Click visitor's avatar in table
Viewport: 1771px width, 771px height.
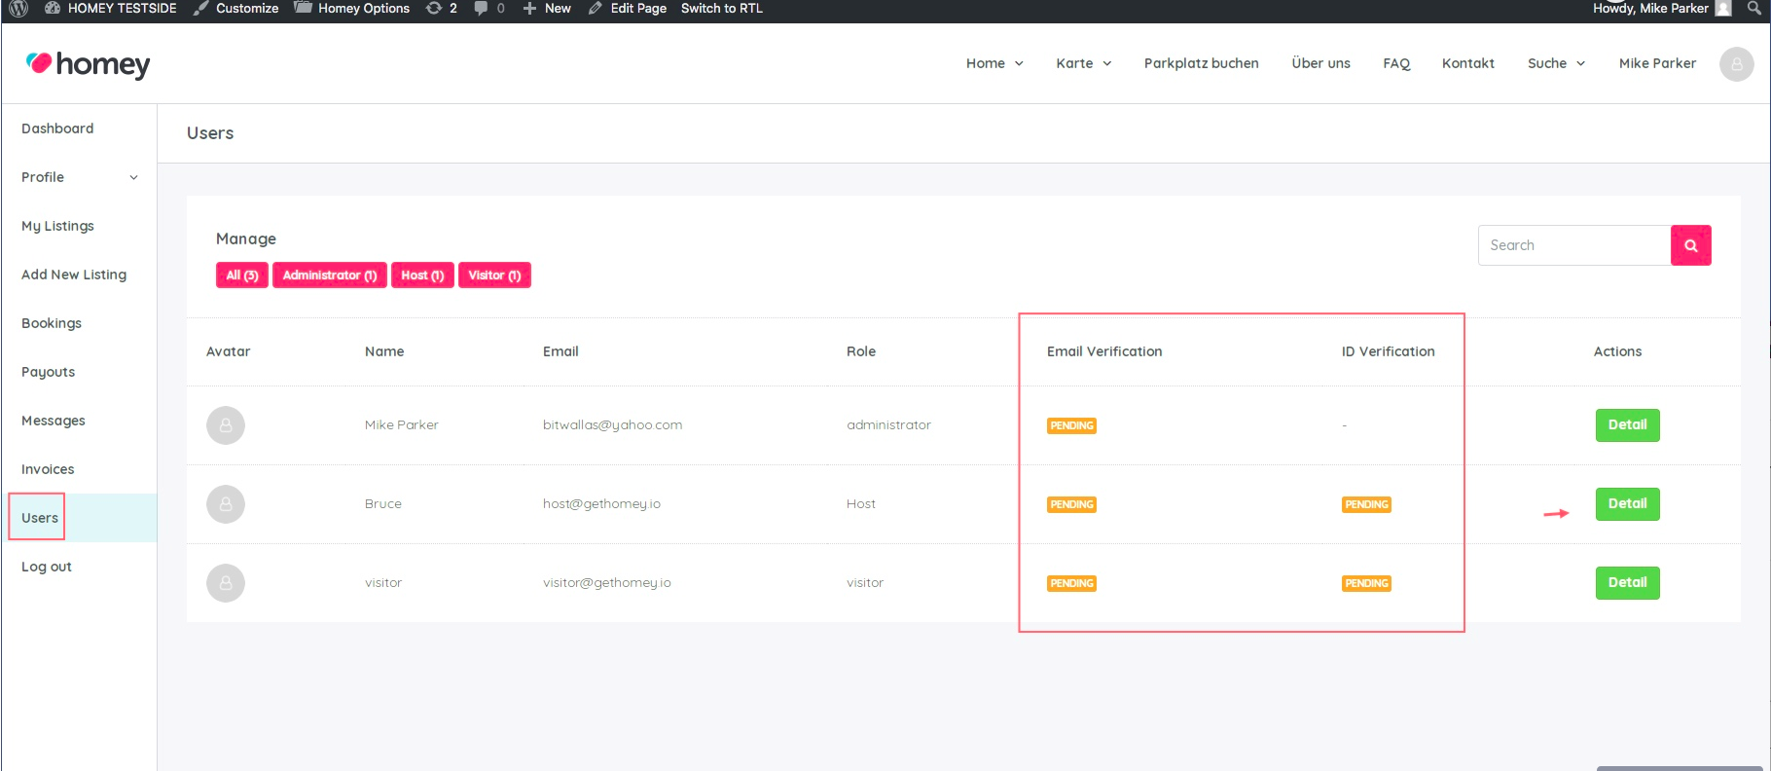(x=226, y=583)
